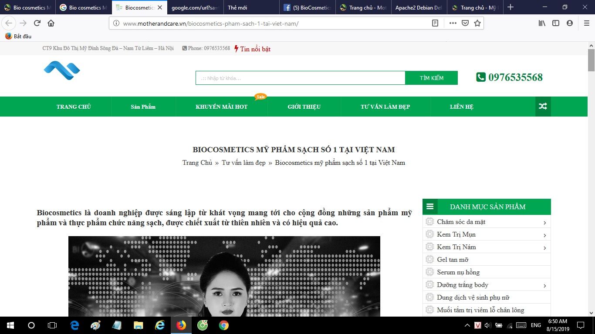Image resolution: width=595 pixels, height=334 pixels.
Task: Open Task View on taskbar
Action: point(52,325)
